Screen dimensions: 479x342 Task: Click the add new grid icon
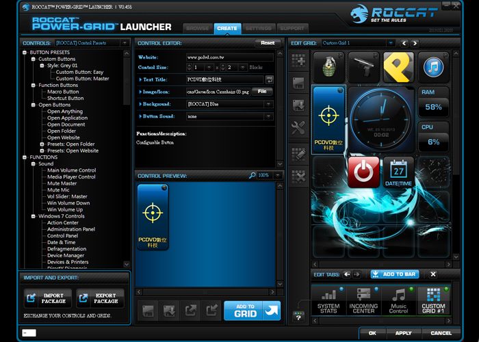(x=298, y=61)
